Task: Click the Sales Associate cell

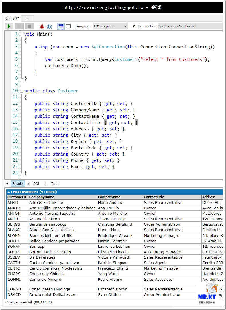Action: point(172,281)
